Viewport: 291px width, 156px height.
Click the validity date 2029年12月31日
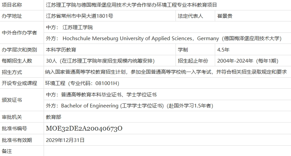65,140
